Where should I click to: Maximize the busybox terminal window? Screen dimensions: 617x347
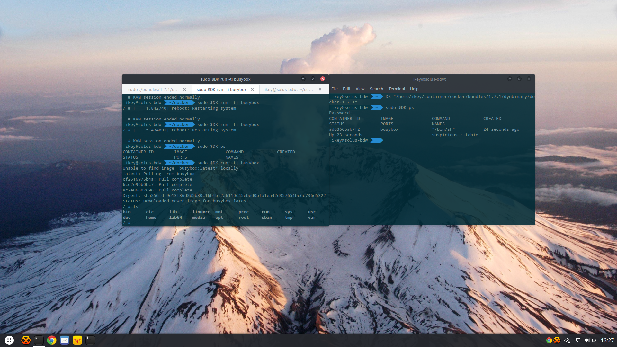click(x=313, y=79)
